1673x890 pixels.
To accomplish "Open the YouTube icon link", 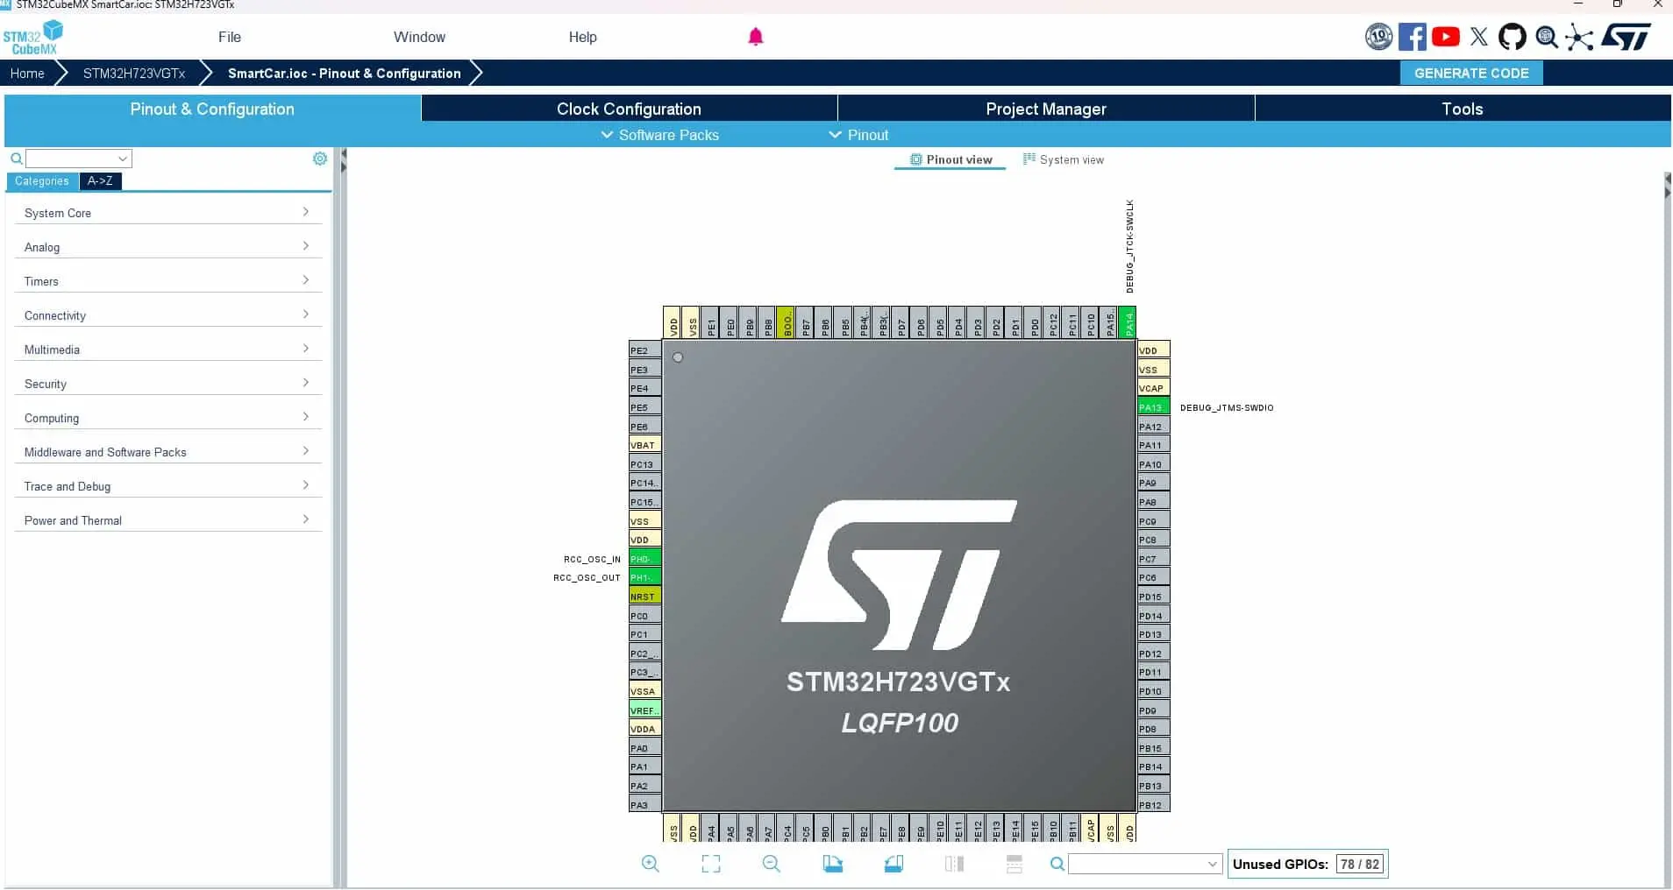I will [x=1446, y=37].
